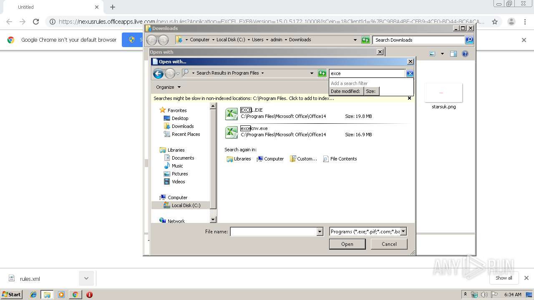Open the Pictures library

pyautogui.click(x=180, y=174)
